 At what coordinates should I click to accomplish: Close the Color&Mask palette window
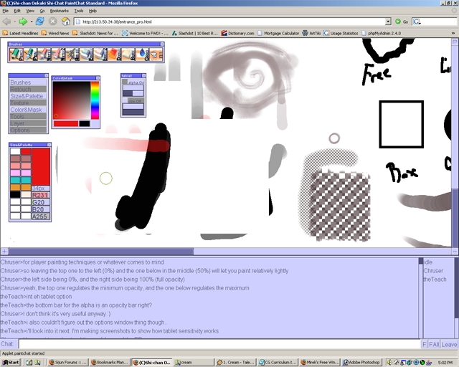(98, 78)
